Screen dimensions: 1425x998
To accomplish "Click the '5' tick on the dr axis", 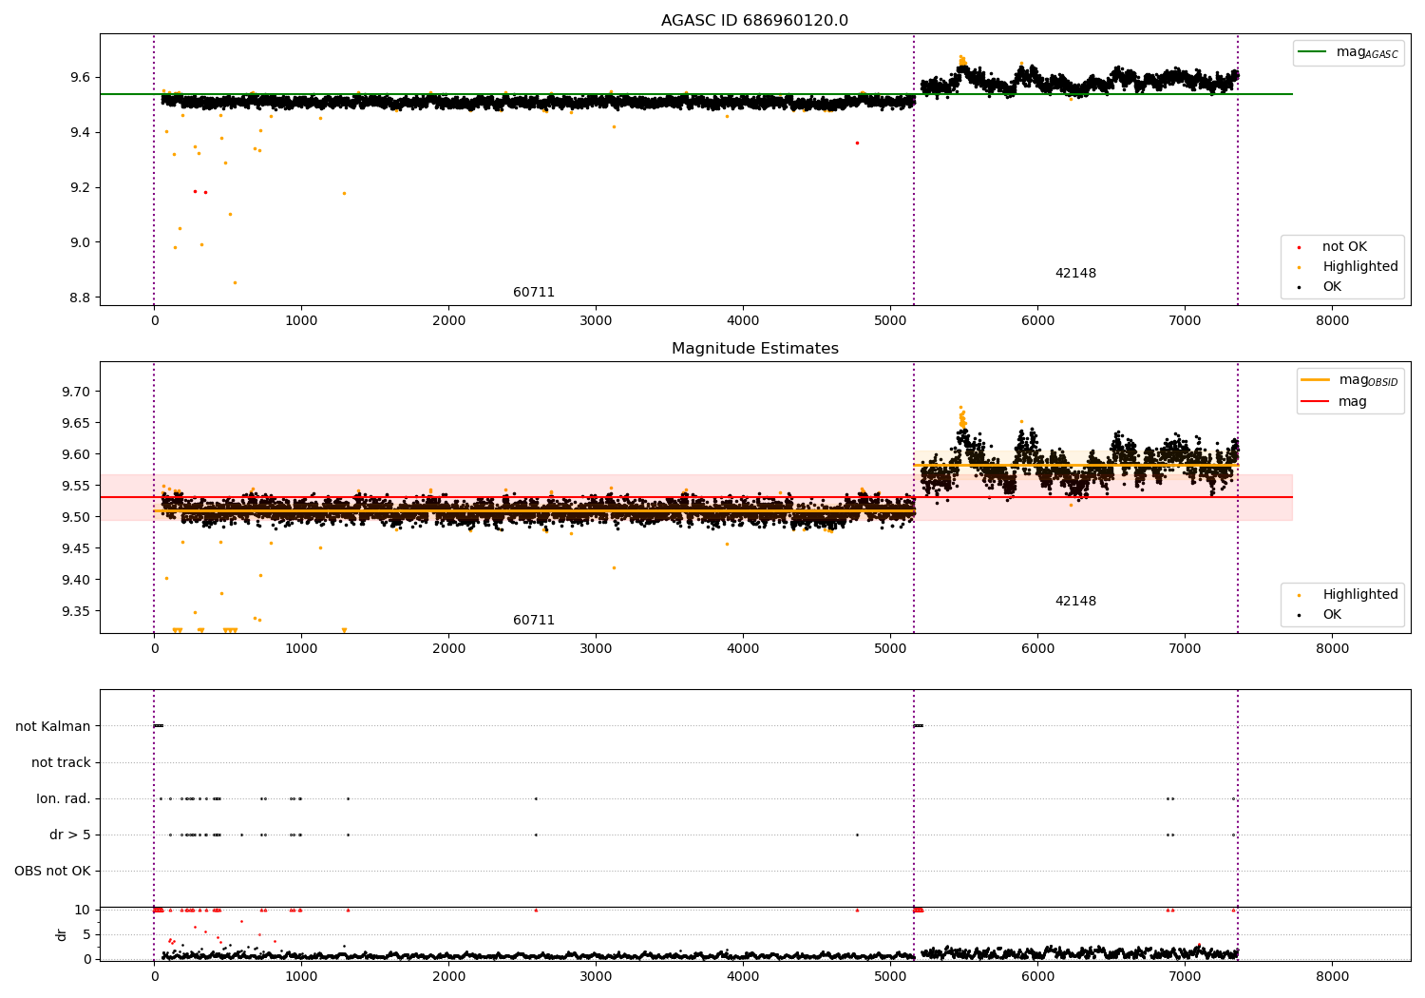I will click(x=87, y=935).
